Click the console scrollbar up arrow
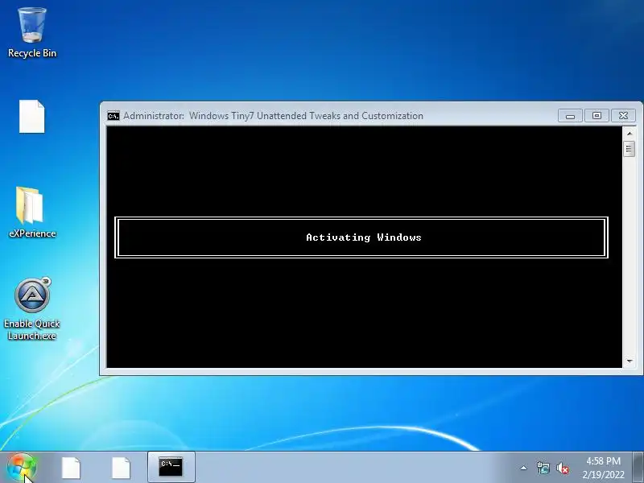Image resolution: width=644 pixels, height=483 pixels. (x=630, y=134)
